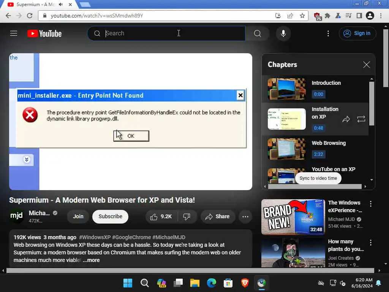Viewport: 389px width, 292px height.
Task: Open more actions ellipsis below video
Action: pos(245,216)
